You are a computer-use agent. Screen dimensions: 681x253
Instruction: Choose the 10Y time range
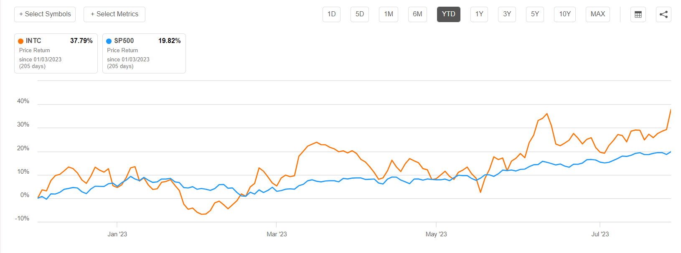[565, 14]
